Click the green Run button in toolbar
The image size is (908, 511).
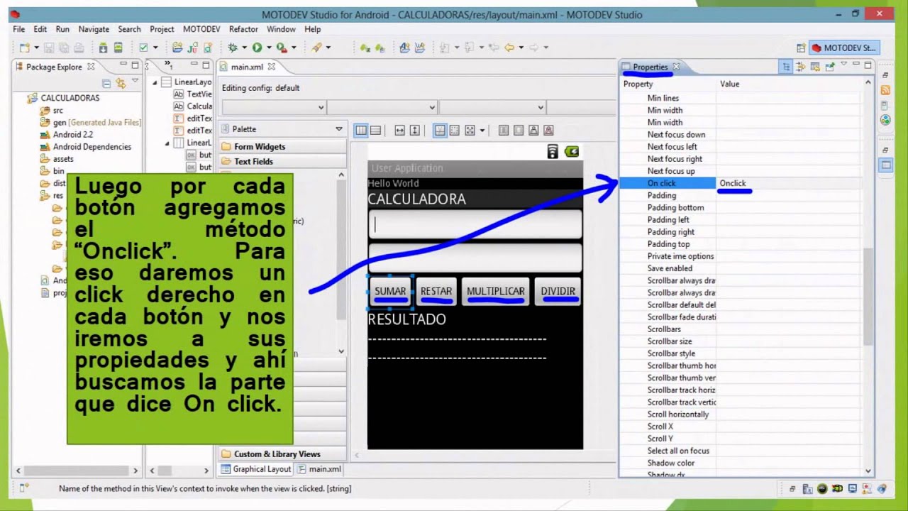pos(257,48)
